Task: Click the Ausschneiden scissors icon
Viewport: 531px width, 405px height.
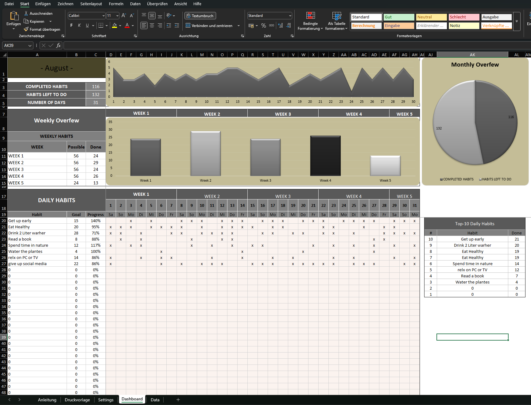Action: (x=26, y=13)
